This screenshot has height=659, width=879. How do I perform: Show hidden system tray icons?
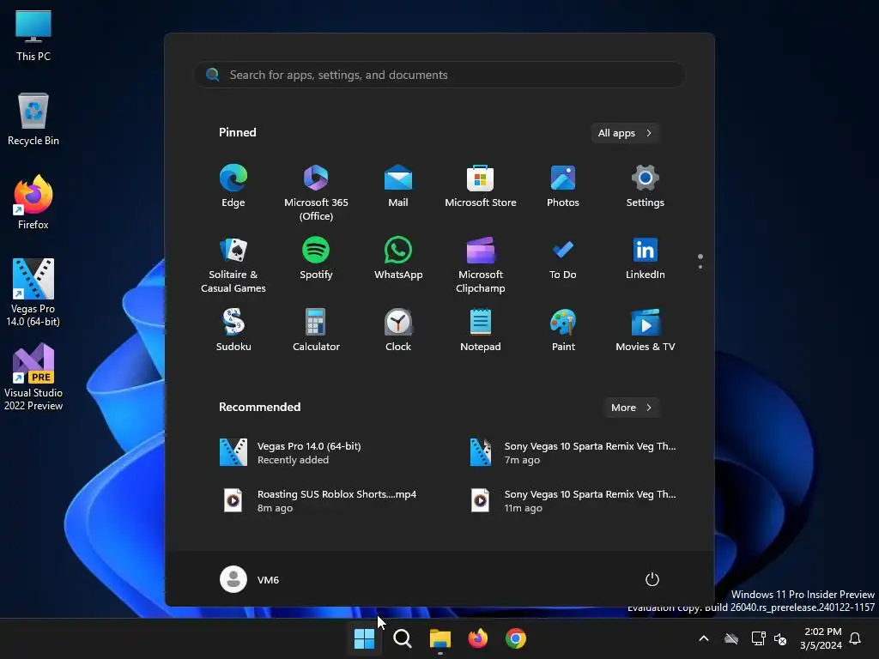click(704, 638)
